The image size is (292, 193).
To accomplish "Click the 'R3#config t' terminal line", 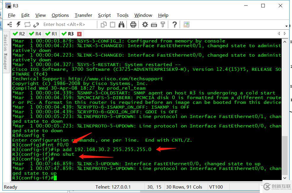I will (x=28, y=135).
